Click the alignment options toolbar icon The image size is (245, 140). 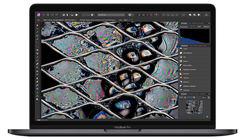183,15
